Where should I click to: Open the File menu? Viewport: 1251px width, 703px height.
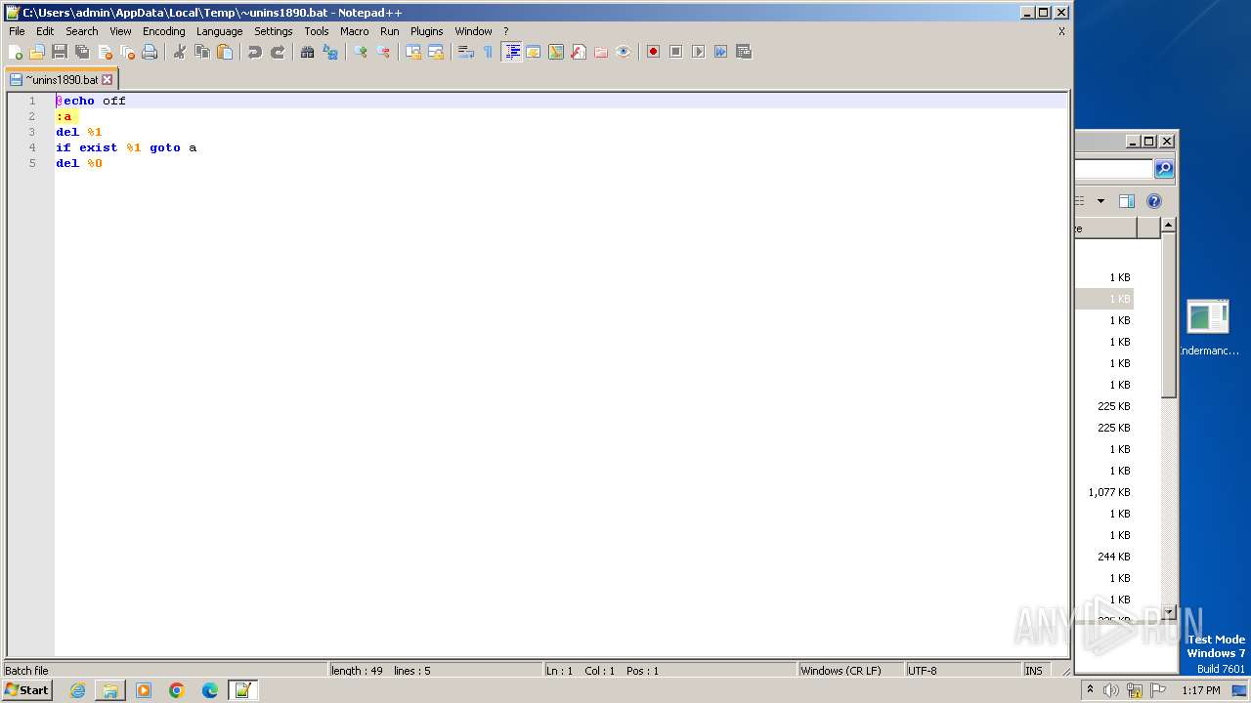17,31
